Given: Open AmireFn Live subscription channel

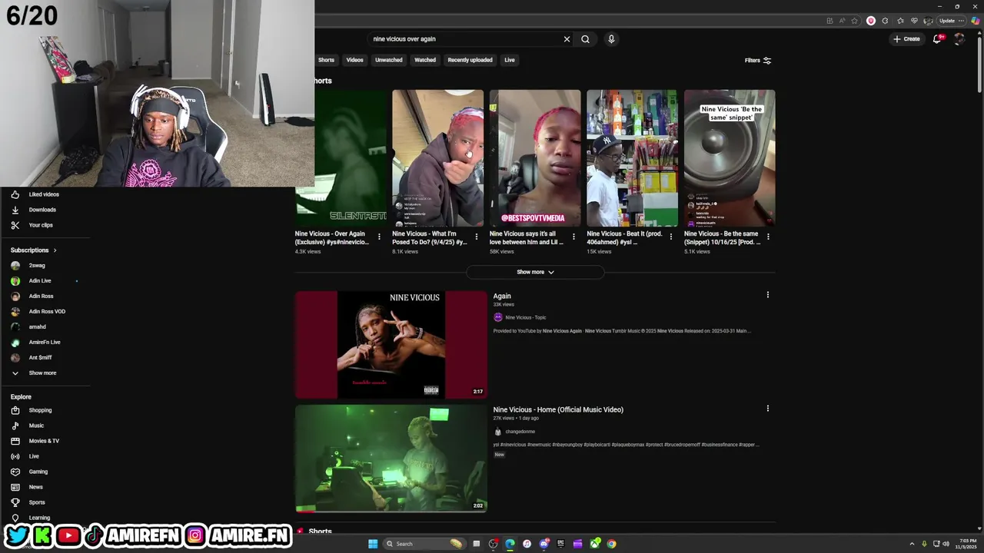Looking at the screenshot, I should point(45,342).
